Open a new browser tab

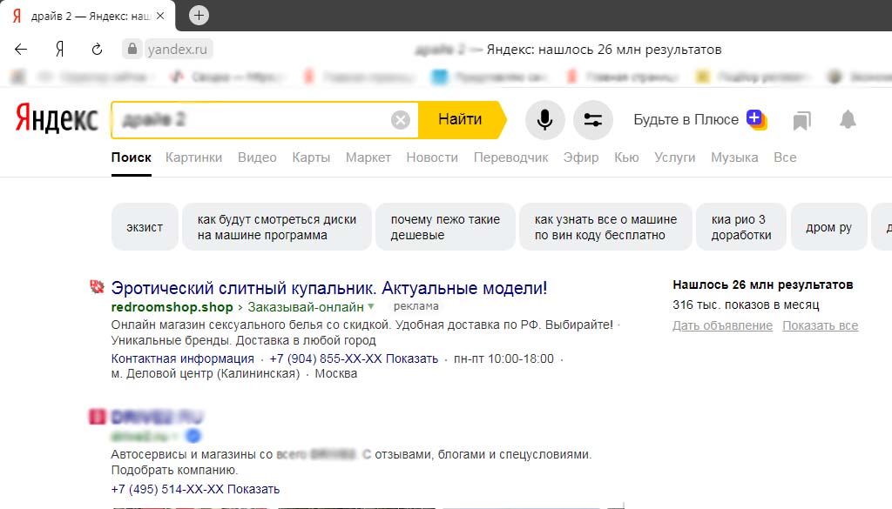tap(199, 16)
